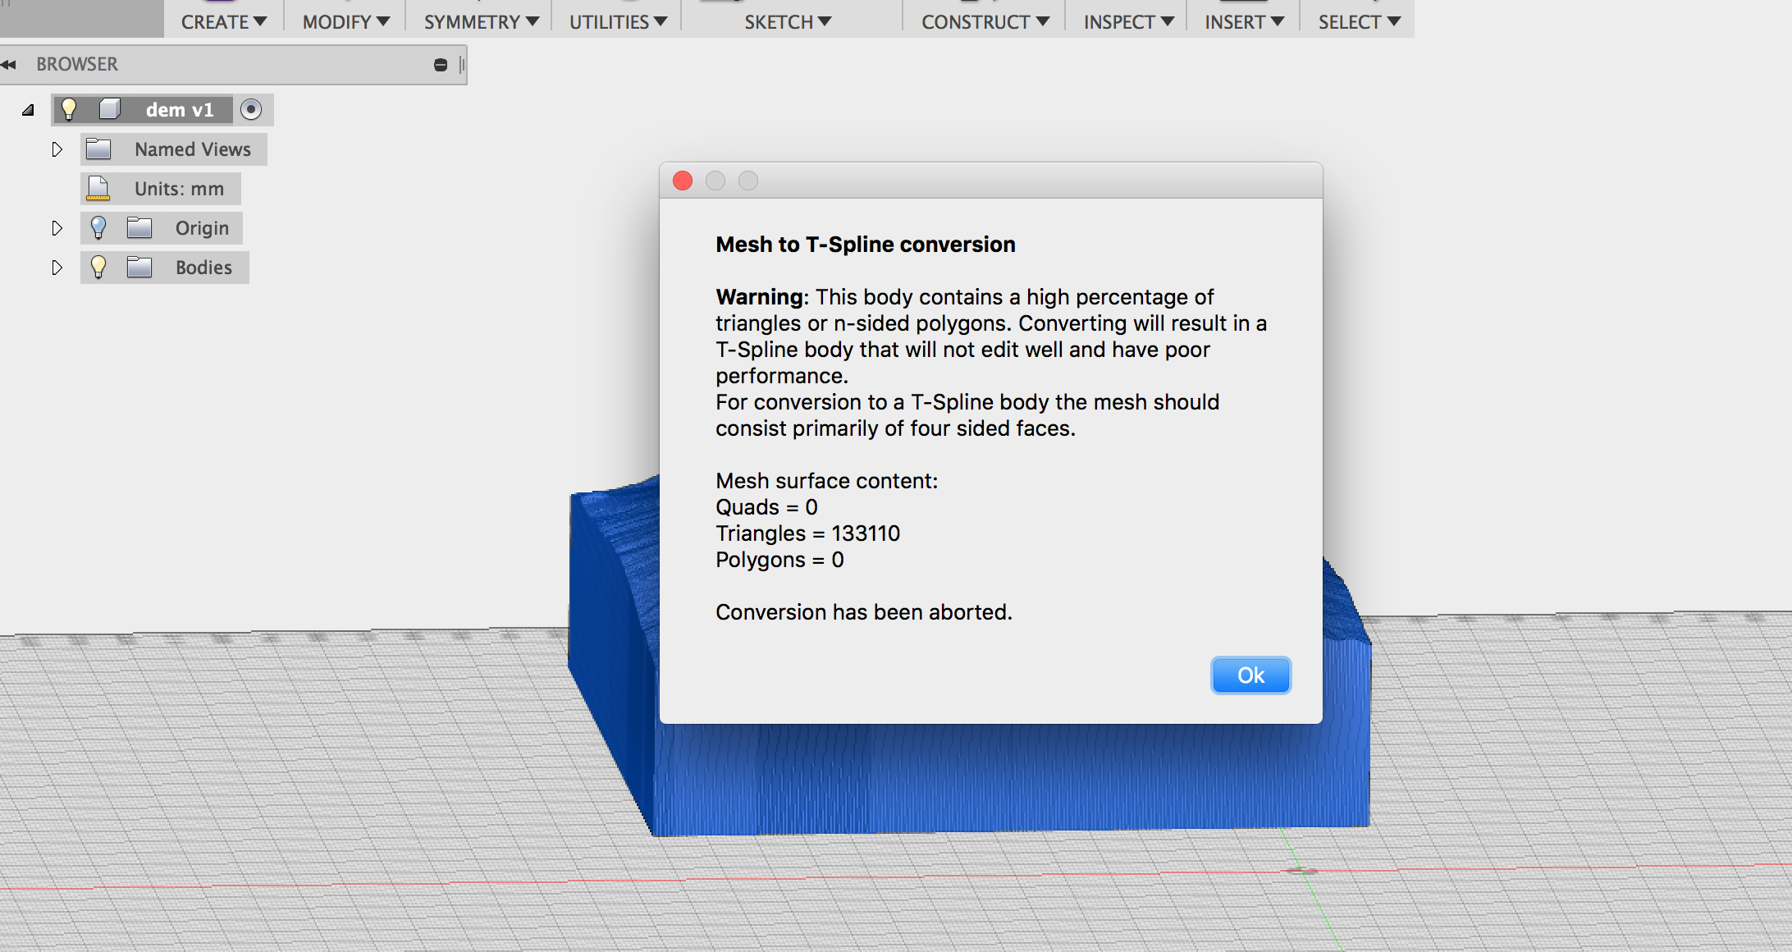The image size is (1792, 952).
Task: Open the CREATE dropdown menu
Action: click(x=223, y=22)
